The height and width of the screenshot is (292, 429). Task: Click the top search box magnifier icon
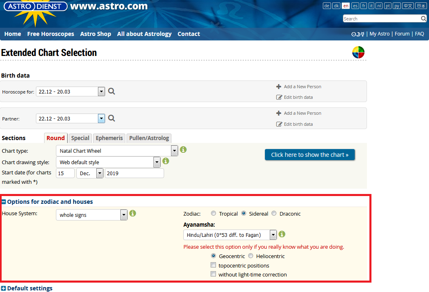[x=424, y=19]
